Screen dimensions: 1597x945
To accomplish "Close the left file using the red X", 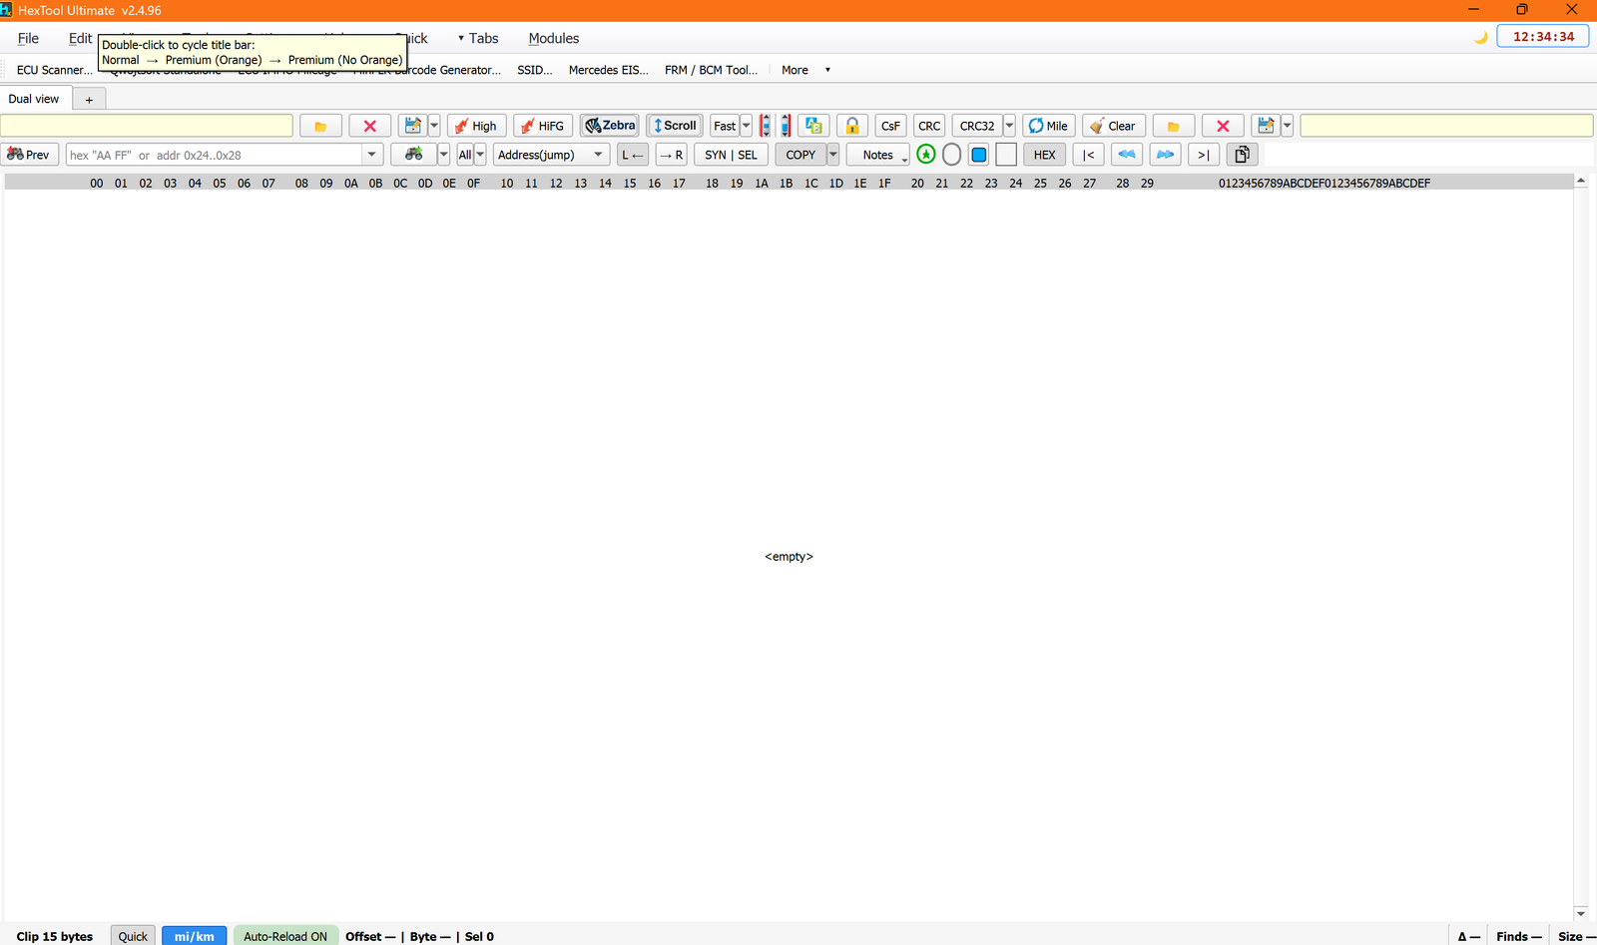I will pyautogui.click(x=370, y=126).
